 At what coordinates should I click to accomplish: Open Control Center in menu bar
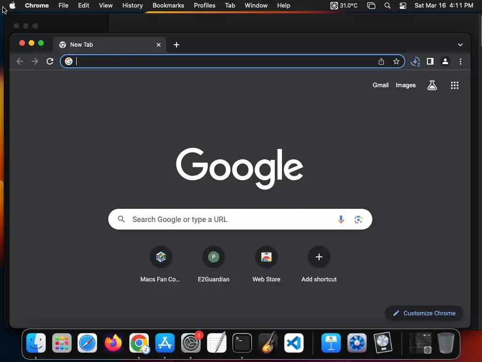coord(403,6)
